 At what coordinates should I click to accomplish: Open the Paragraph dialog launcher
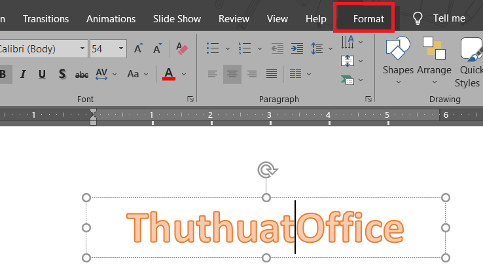(x=368, y=99)
